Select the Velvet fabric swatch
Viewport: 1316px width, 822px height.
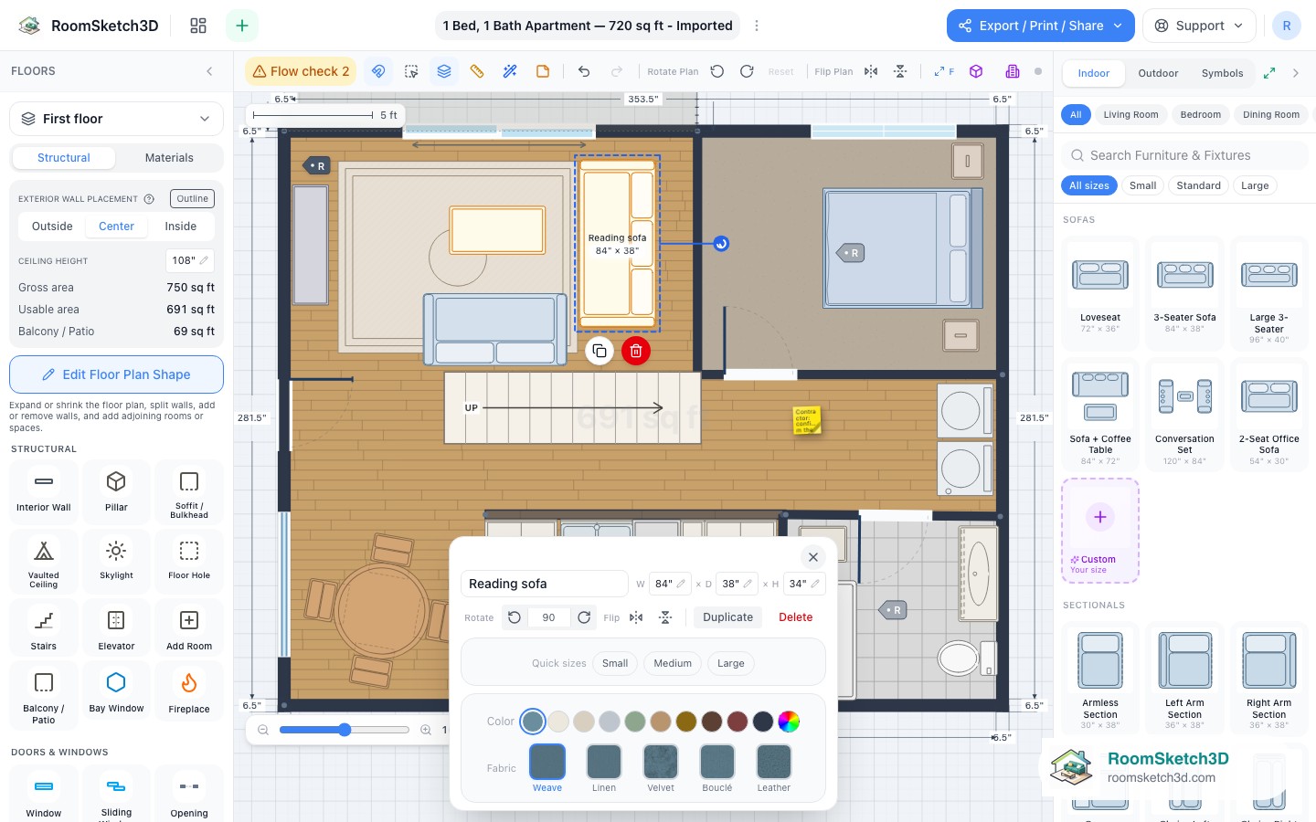pyautogui.click(x=661, y=762)
